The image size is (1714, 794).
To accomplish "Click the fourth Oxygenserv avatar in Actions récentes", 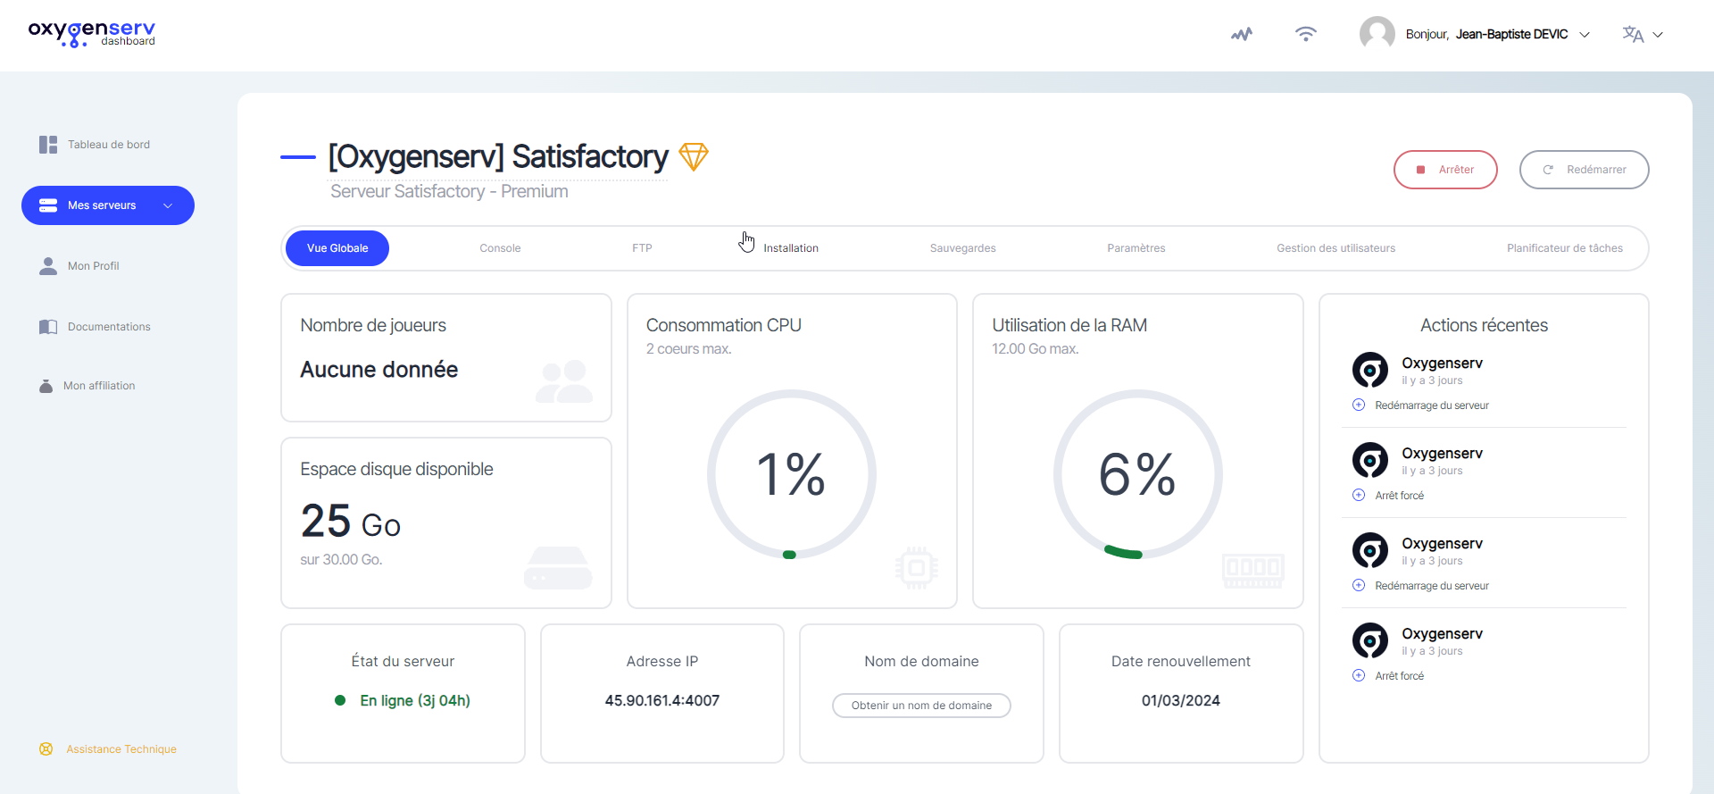I will [x=1370, y=640].
